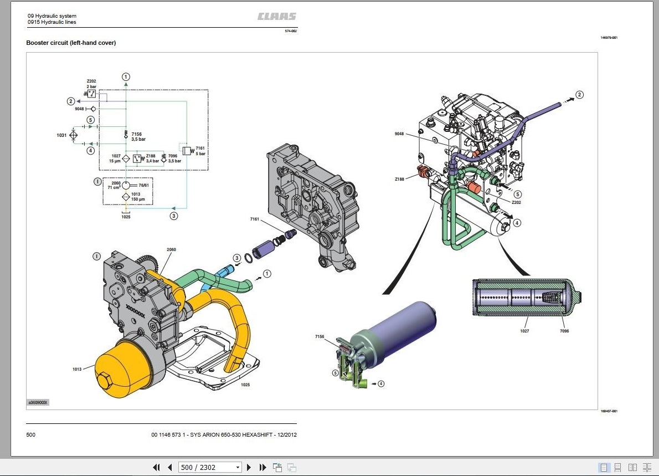The width and height of the screenshot is (659, 476).
Task: Go to the next page
Action: (x=249, y=467)
